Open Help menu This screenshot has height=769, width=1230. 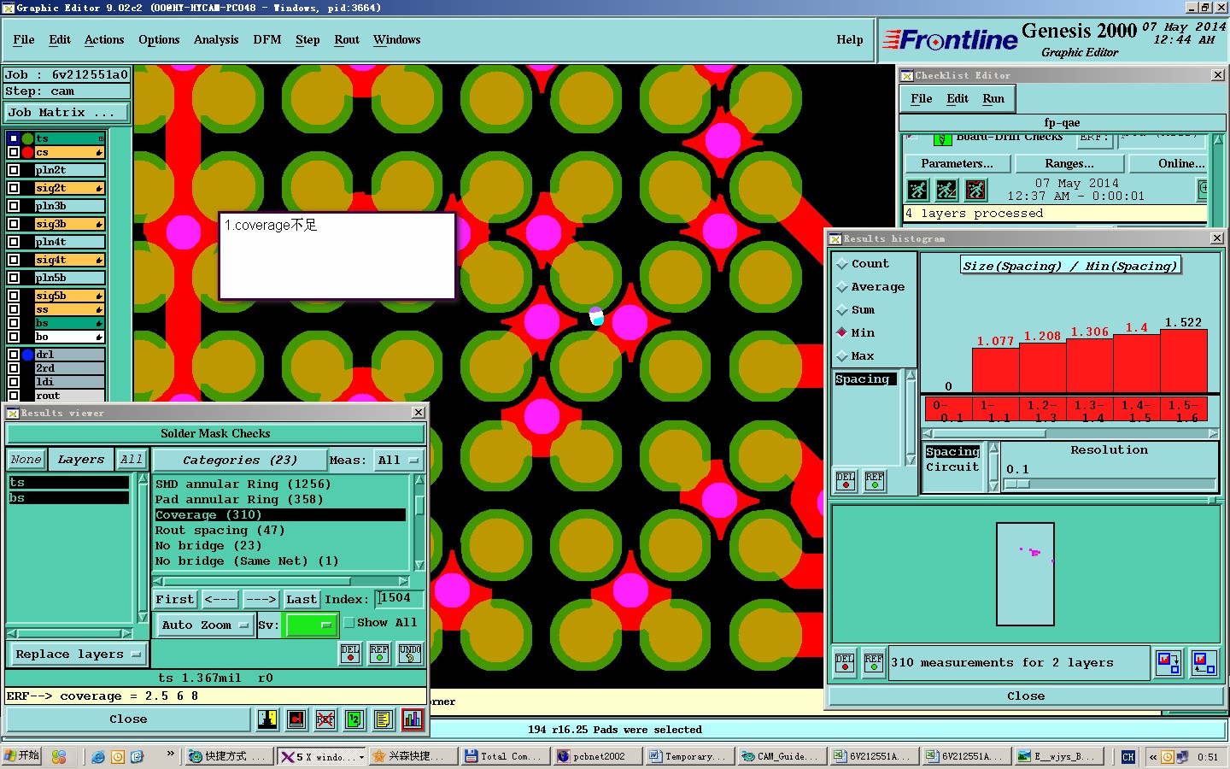849,40
